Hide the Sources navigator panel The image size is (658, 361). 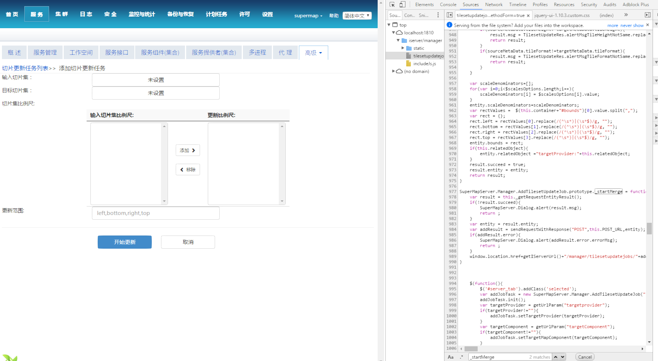[450, 15]
